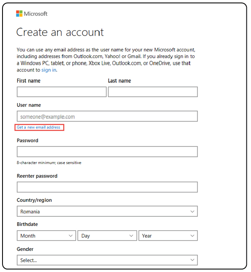
Task: Open the Day birthdate dropdown
Action: (x=107, y=236)
